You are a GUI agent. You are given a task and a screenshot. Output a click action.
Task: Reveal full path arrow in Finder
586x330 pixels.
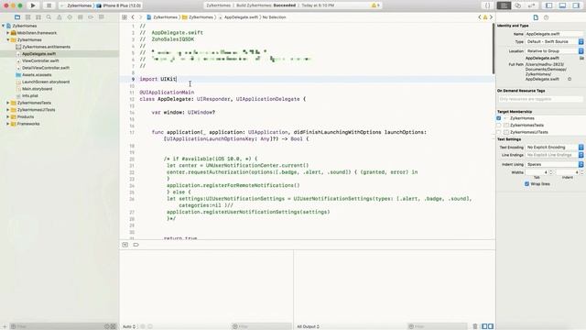pos(570,79)
